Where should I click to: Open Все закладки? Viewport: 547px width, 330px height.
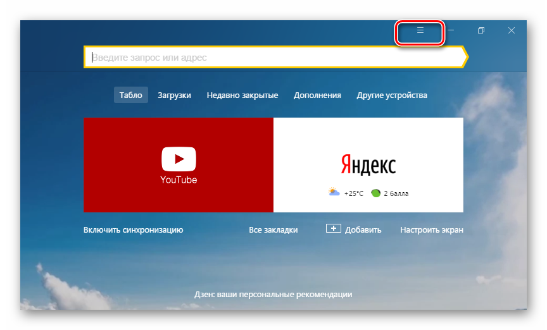[273, 230]
